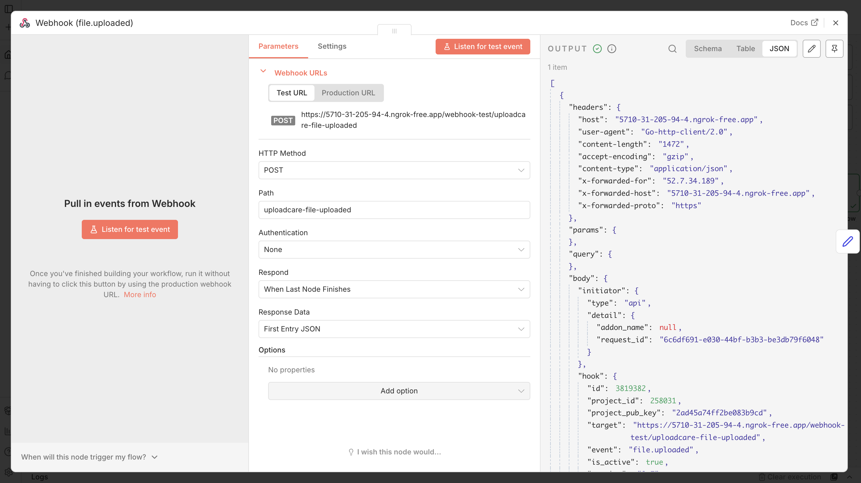Open the Respond dropdown
This screenshot has width=861, height=483.
[394, 289]
